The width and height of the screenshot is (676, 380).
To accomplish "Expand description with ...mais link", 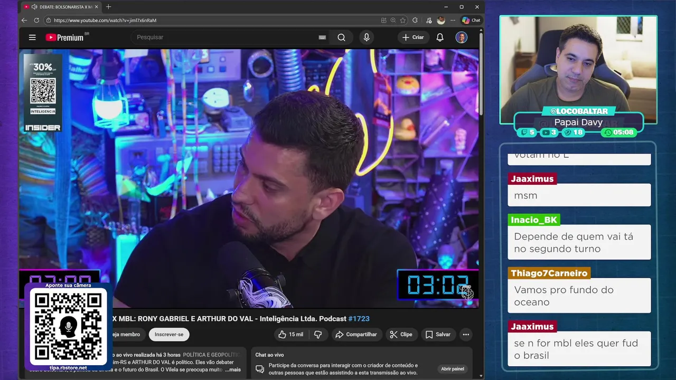I will (232, 369).
